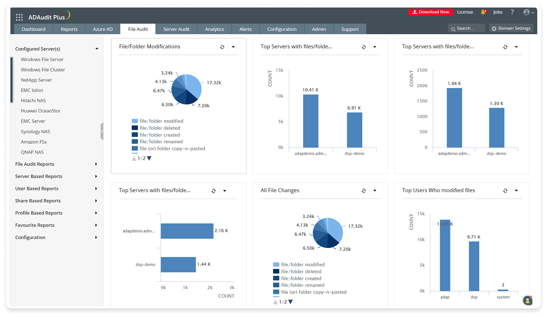The width and height of the screenshot is (547, 317).
Task: Select Windows File Cluster
Action: [43, 70]
